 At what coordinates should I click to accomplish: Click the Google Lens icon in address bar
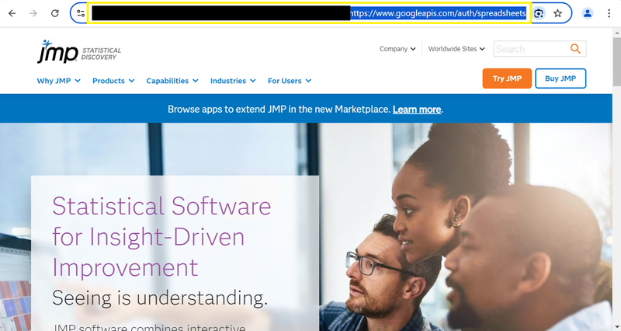pyautogui.click(x=538, y=13)
